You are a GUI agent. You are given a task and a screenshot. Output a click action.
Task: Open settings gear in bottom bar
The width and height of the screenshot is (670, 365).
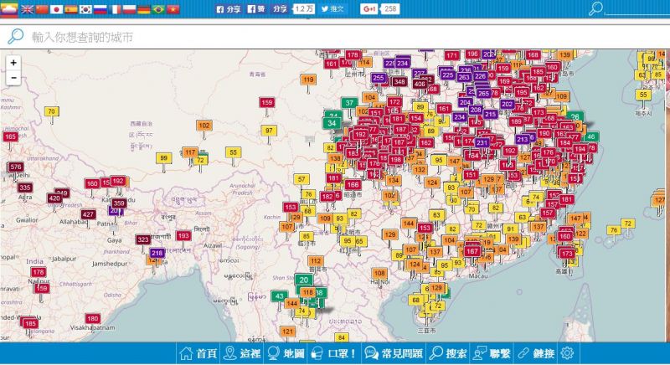click(x=567, y=353)
